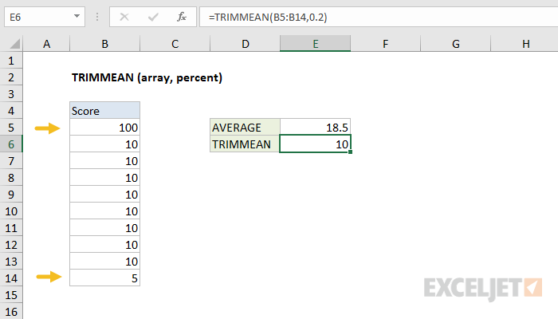558x319 pixels.
Task: Click into the formula bar with TRIMMEAN formula
Action: (379, 17)
